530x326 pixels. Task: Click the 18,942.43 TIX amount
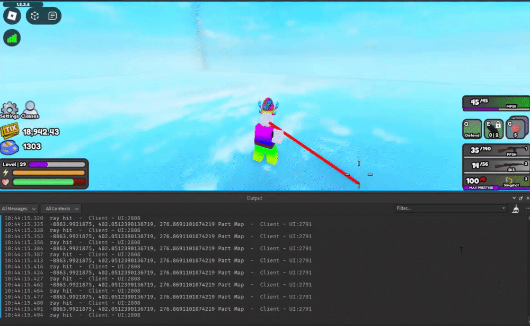coord(41,132)
